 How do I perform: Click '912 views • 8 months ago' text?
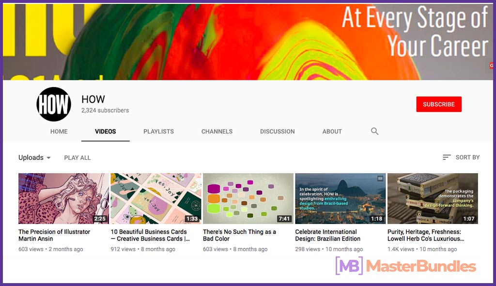pos(143,249)
